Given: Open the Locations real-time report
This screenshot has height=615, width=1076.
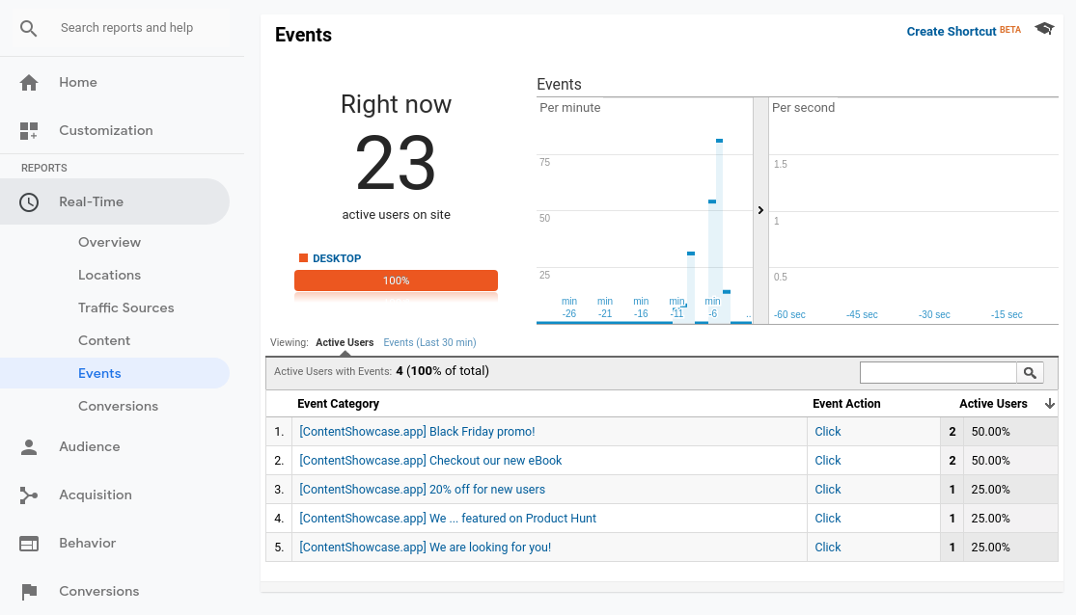Looking at the screenshot, I should (x=109, y=276).
